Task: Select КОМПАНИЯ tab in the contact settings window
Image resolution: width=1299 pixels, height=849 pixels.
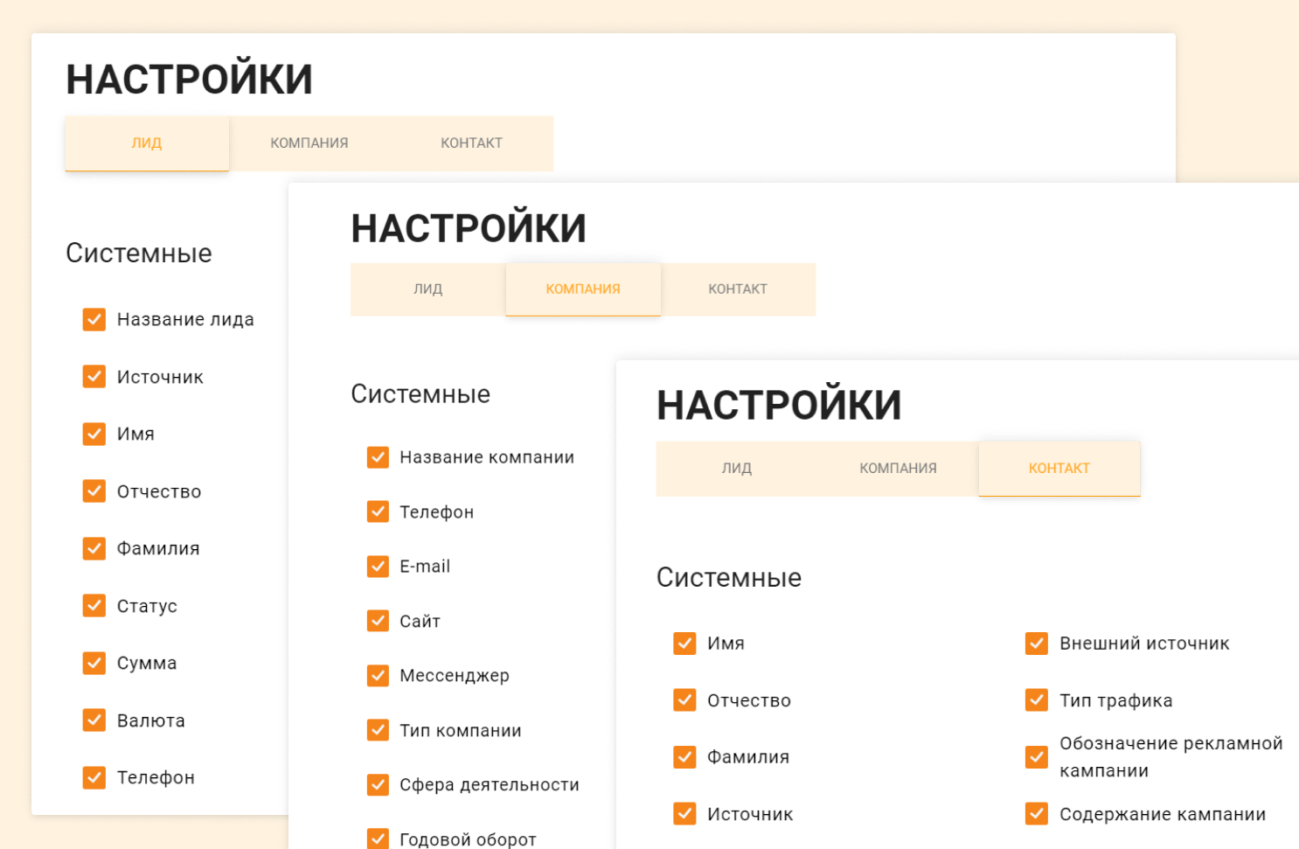Action: (x=898, y=469)
